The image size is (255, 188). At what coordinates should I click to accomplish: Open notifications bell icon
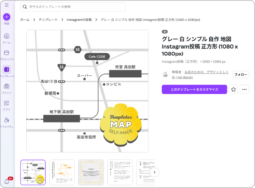tap(6, 181)
